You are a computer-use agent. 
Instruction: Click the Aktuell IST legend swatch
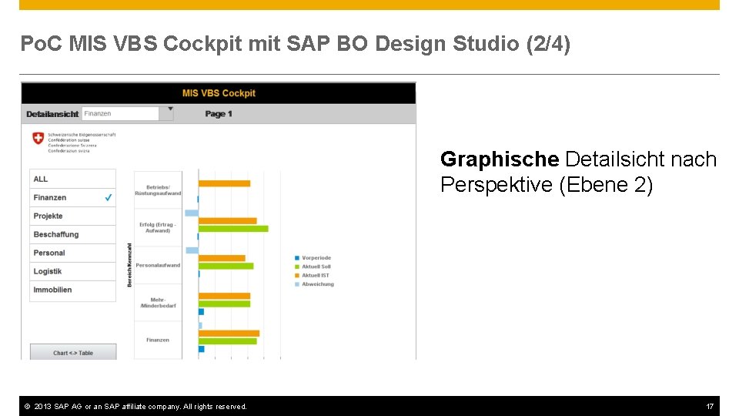point(297,276)
